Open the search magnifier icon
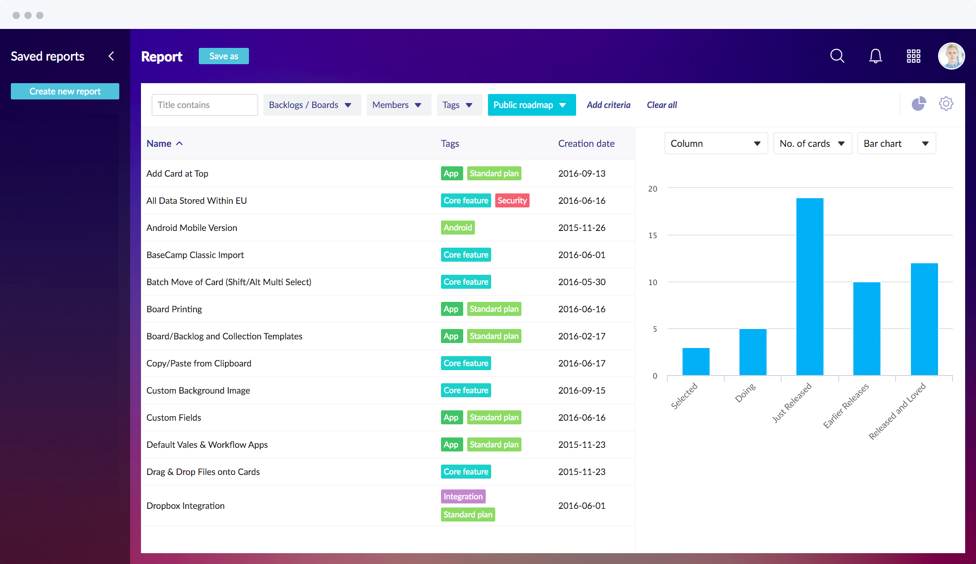976x564 pixels. pos(837,56)
